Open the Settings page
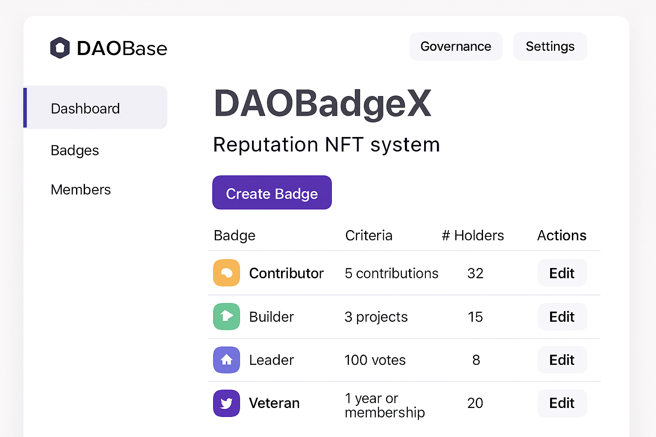The image size is (656, 437). point(550,46)
